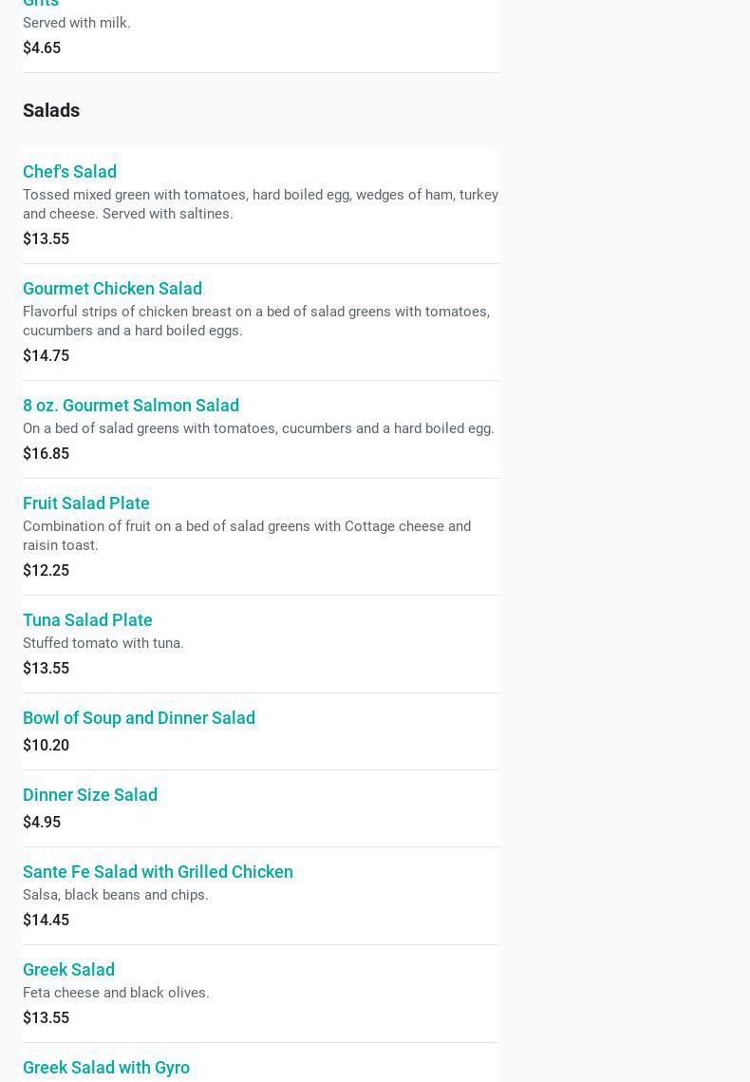Screen dimensions: 750x1082
Task: Click the "Feta cheese and black olives" description
Action: (x=116, y=993)
